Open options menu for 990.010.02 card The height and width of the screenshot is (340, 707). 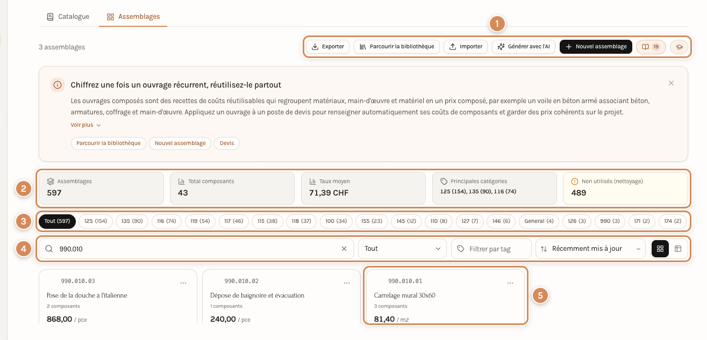(x=347, y=282)
